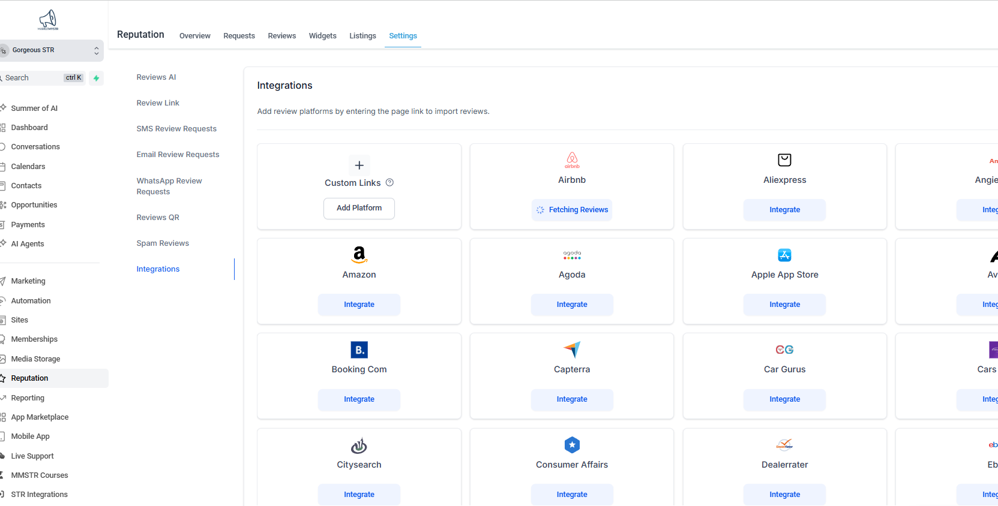Open Payments from the sidebar
This screenshot has height=506, width=998.
click(x=28, y=225)
